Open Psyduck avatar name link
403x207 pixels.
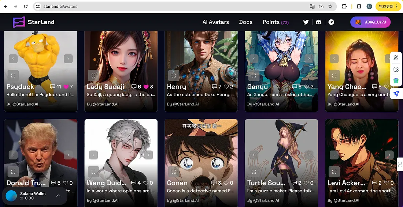click(x=20, y=87)
